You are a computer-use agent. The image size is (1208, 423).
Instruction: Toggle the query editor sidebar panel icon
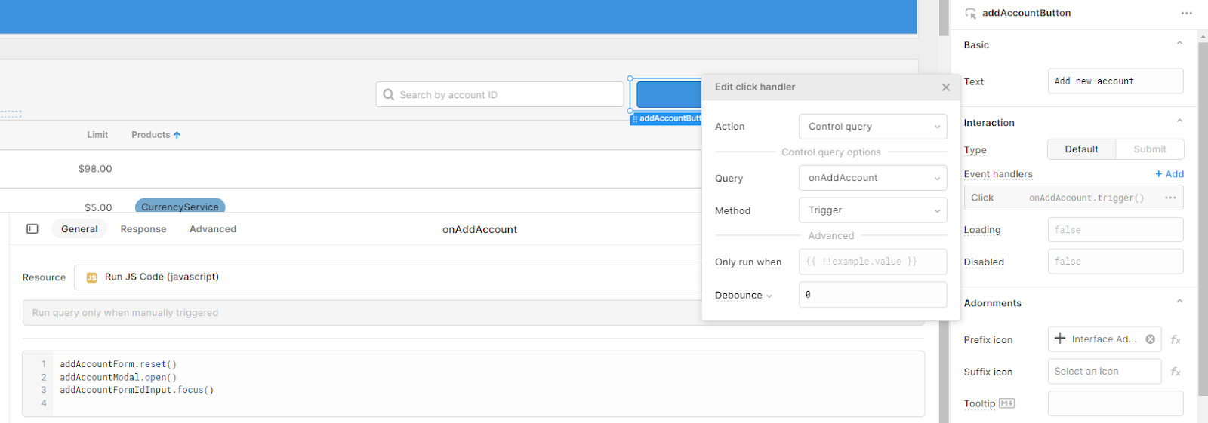[32, 229]
